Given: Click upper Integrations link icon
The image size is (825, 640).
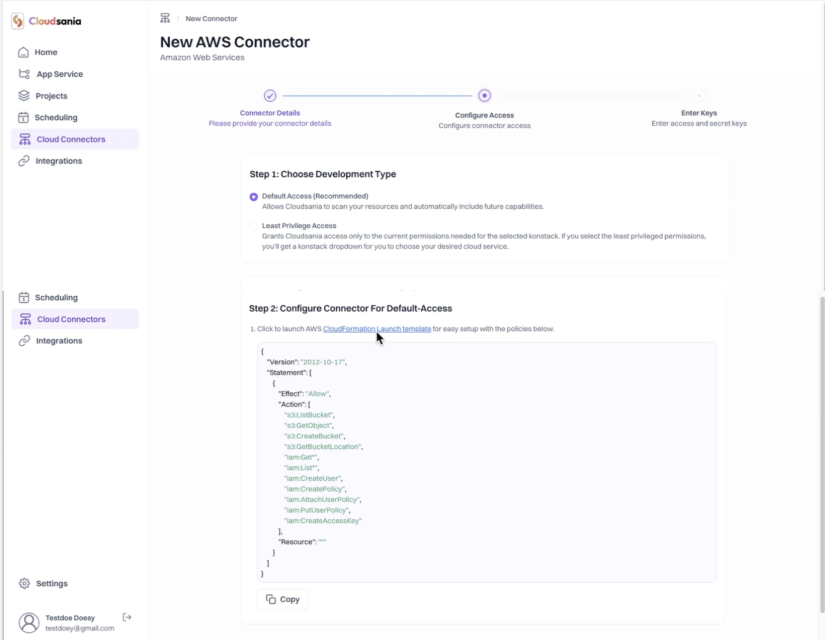Looking at the screenshot, I should click(24, 161).
